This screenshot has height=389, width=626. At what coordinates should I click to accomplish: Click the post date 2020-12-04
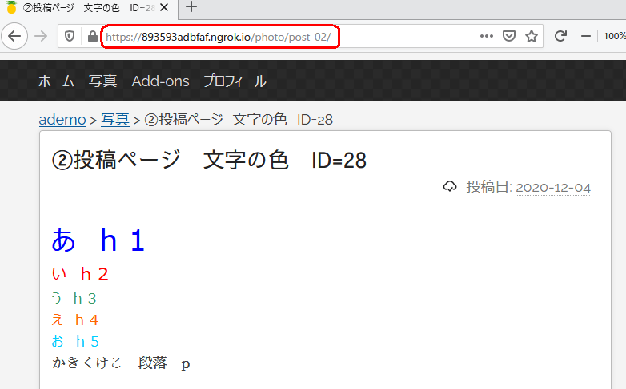tap(553, 188)
